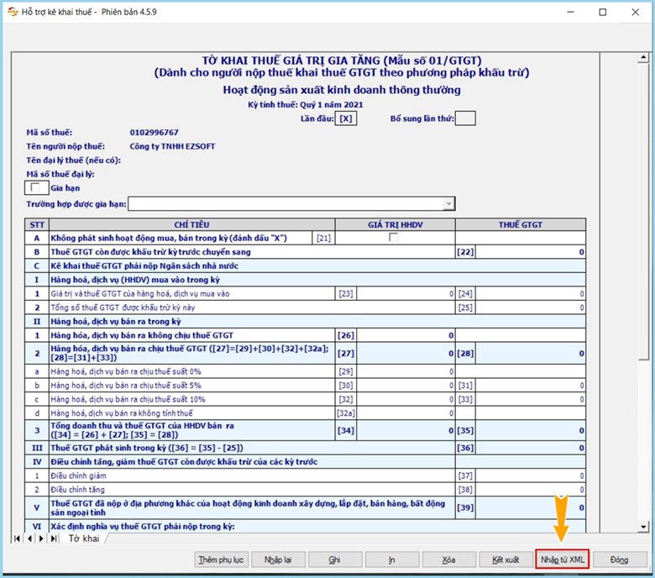Tick the Gia hạn checkbox
This screenshot has height=578, width=655.
tap(34, 188)
